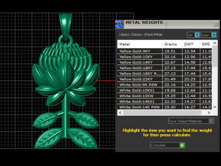The image size is (221, 166).
Task: Select the Yellow Gold:14KY row
Action: 164,62
